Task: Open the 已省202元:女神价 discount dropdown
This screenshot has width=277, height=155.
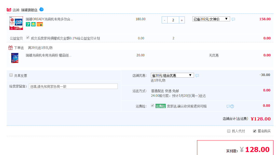Action: pos(211,19)
